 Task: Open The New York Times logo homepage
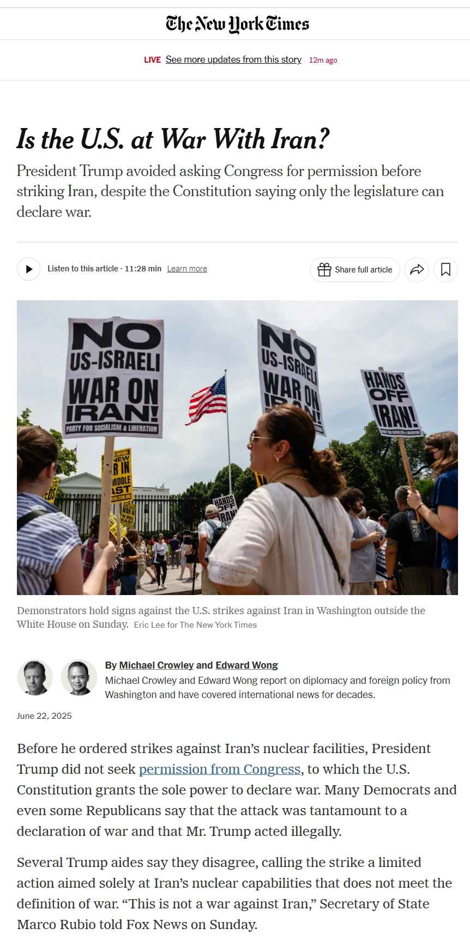click(x=237, y=24)
